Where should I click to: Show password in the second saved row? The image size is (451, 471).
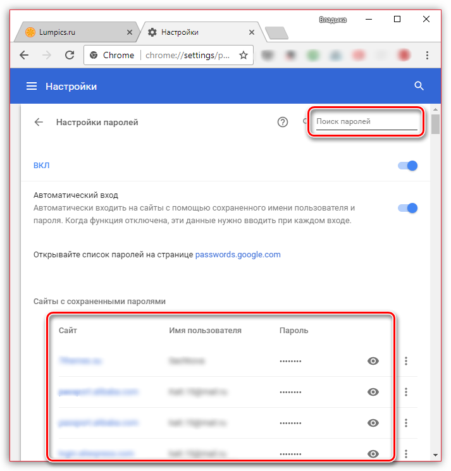[373, 392]
